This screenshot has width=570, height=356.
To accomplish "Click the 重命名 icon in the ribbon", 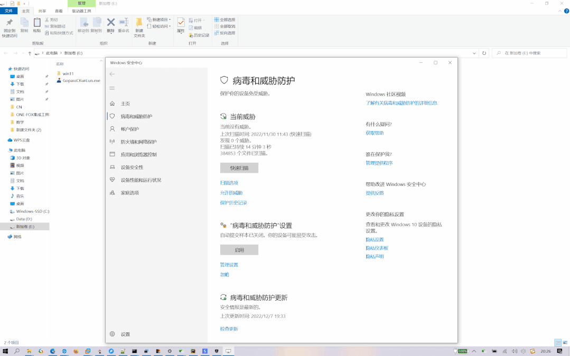I will (x=124, y=22).
